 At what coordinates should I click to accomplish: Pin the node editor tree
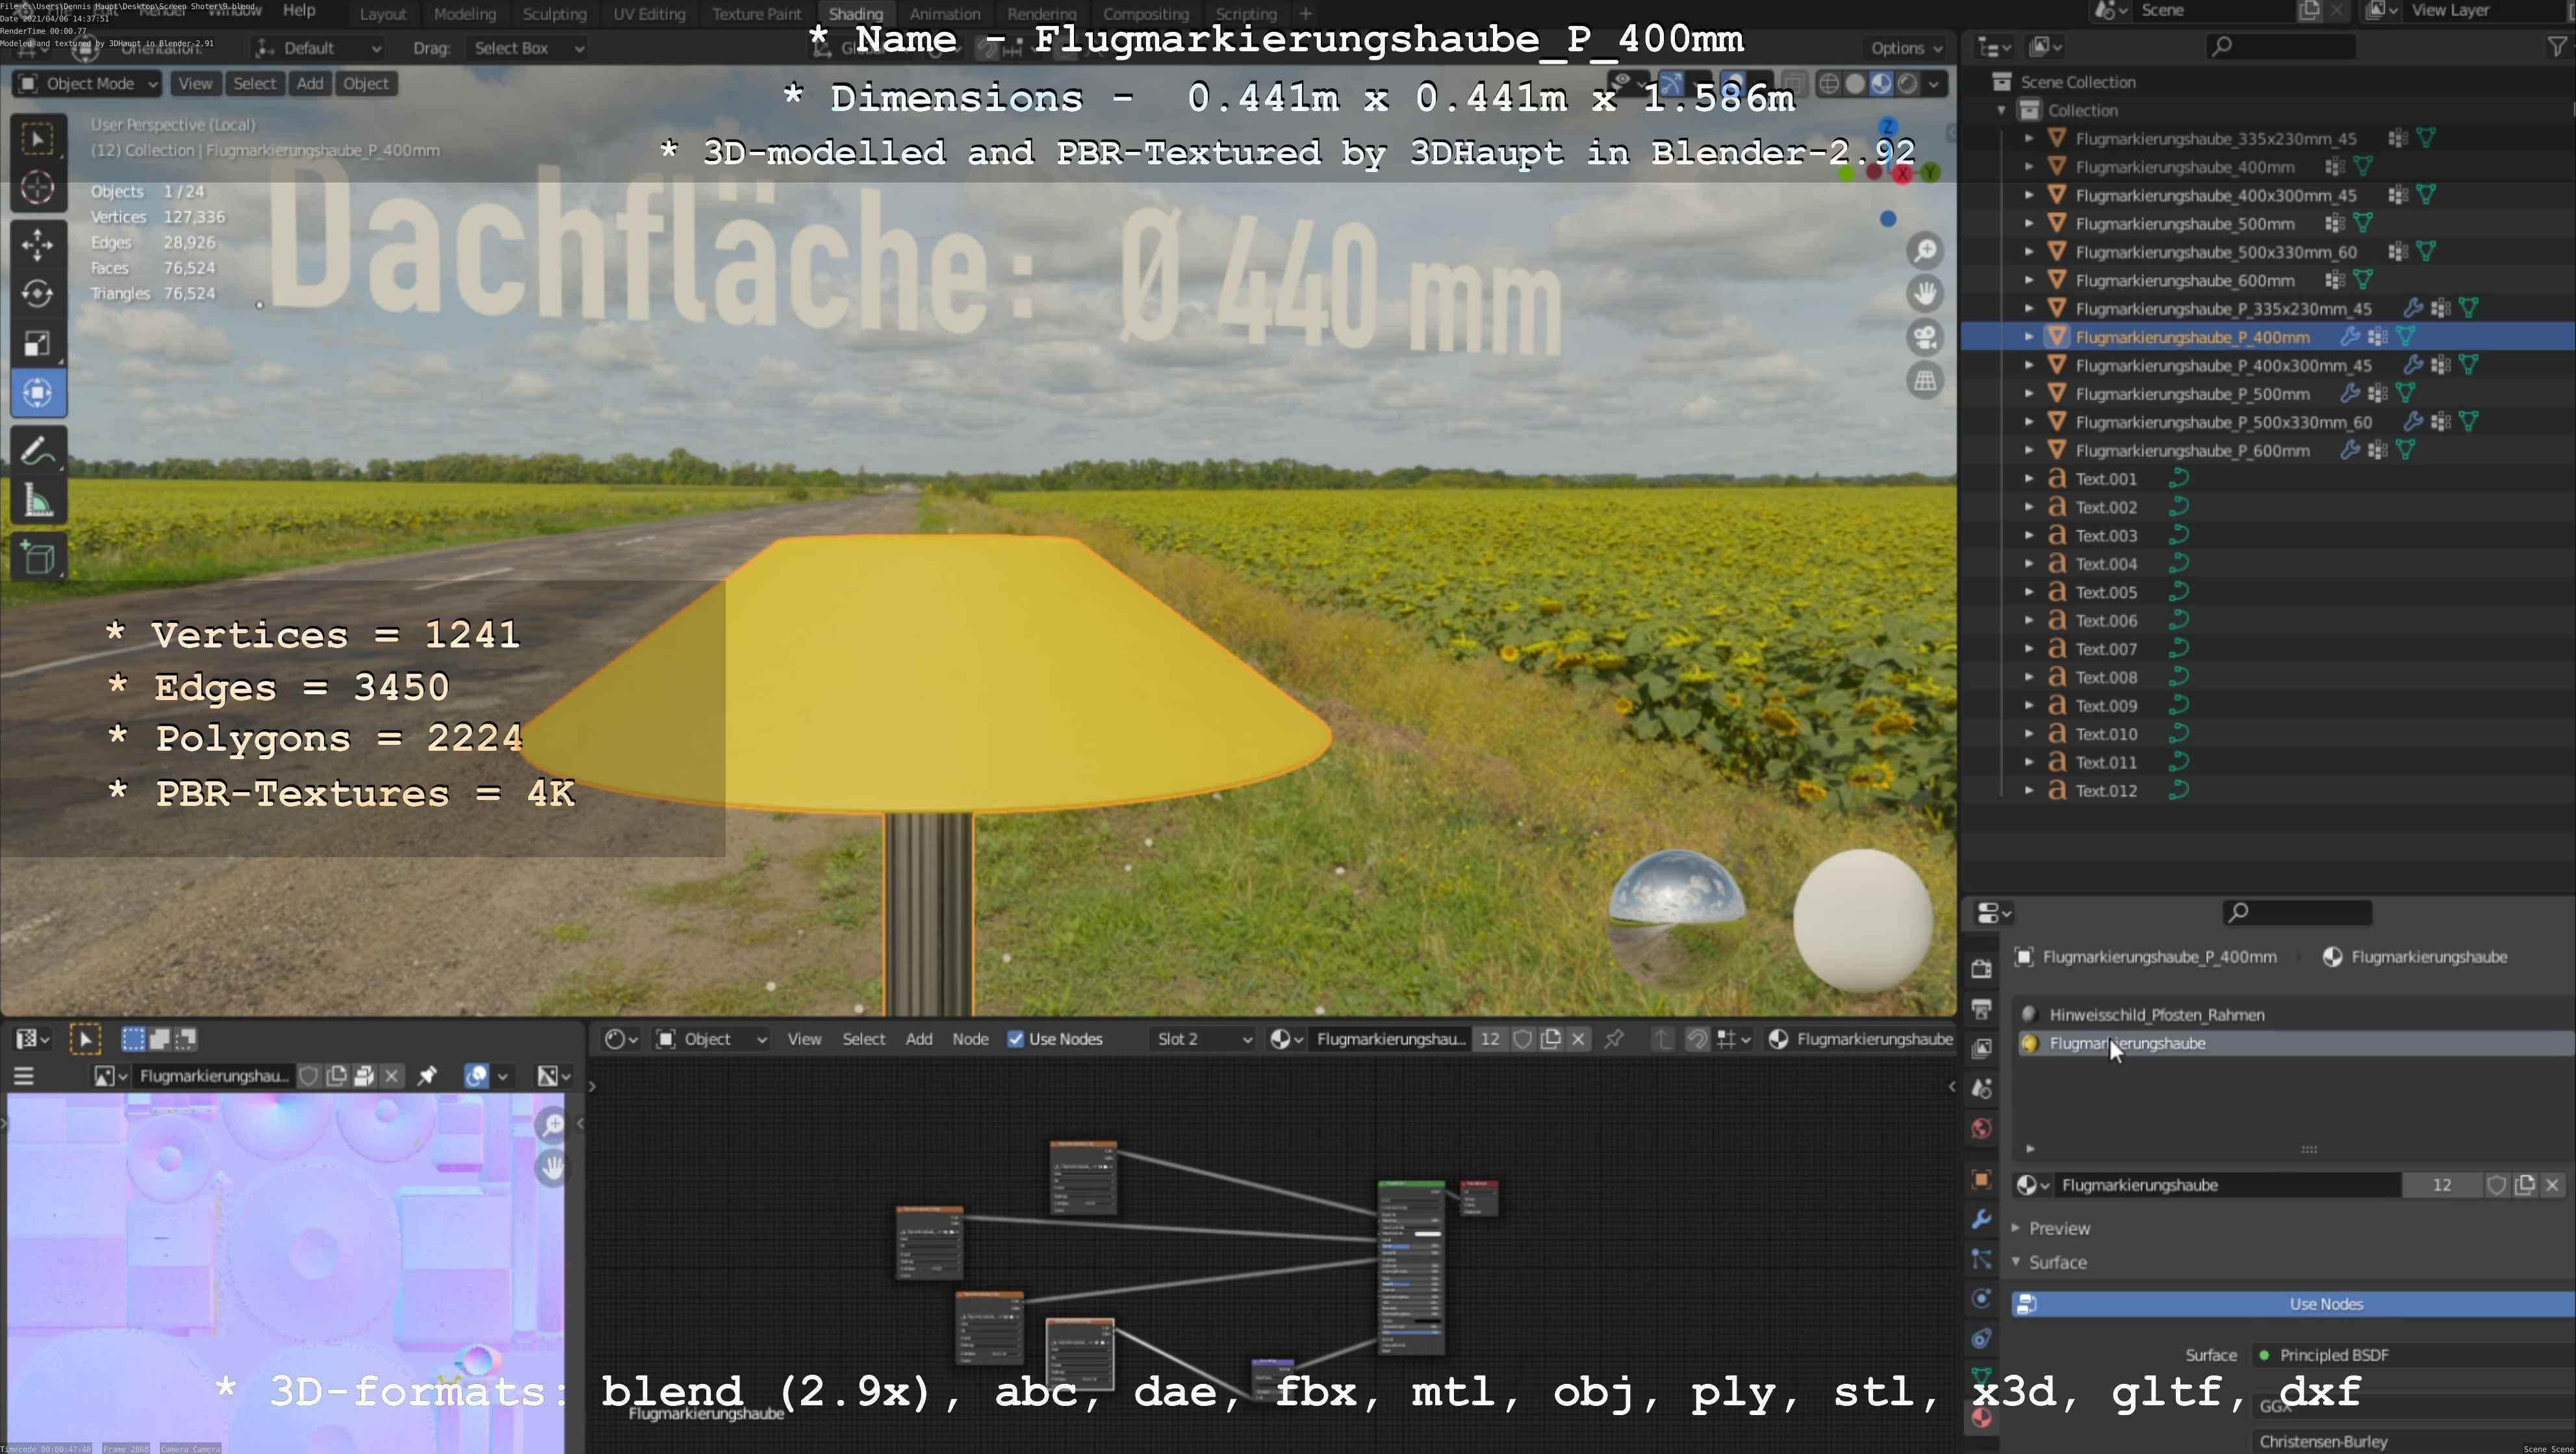tap(1614, 1039)
